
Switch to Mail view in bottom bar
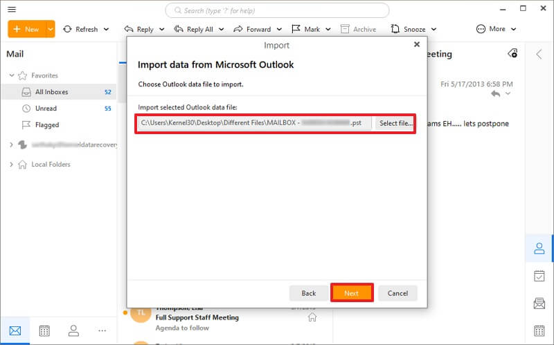(15, 331)
